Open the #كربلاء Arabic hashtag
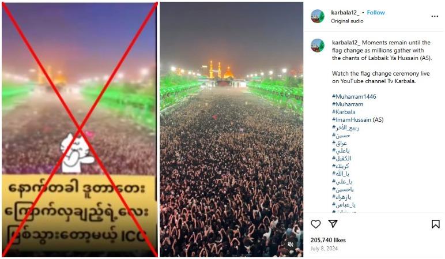Viewport: 445px width, 259px height. click(x=340, y=166)
